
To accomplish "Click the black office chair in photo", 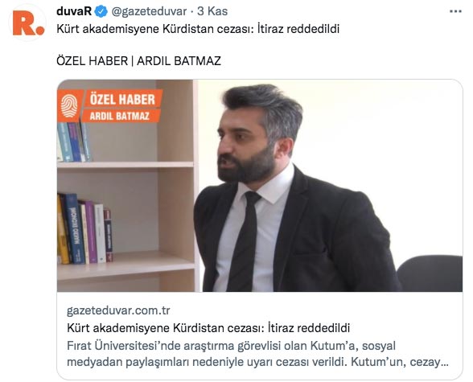I will tap(430, 273).
